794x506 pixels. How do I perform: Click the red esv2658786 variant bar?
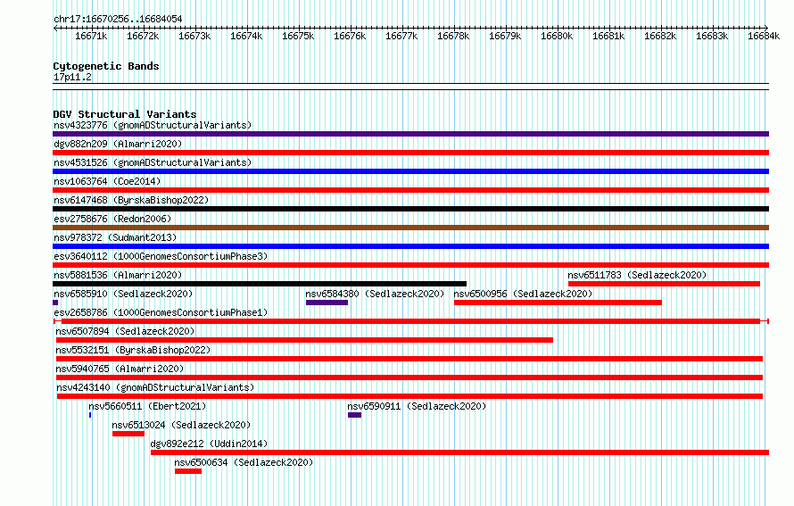(x=411, y=321)
